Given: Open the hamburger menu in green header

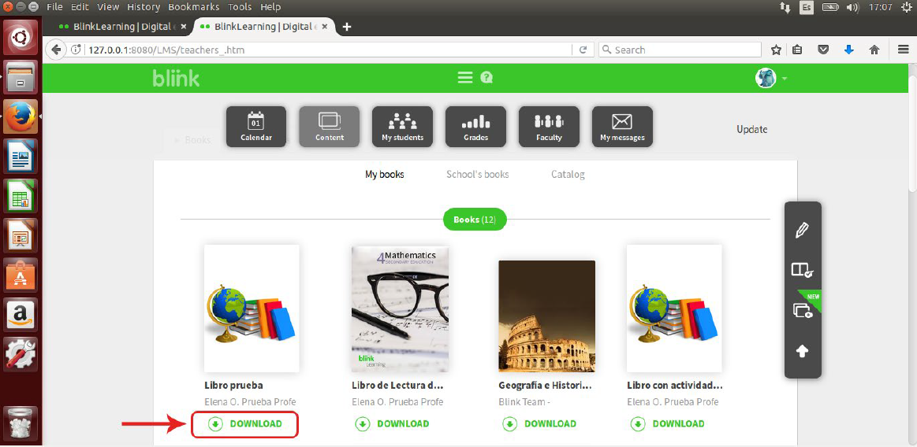Looking at the screenshot, I should [465, 78].
